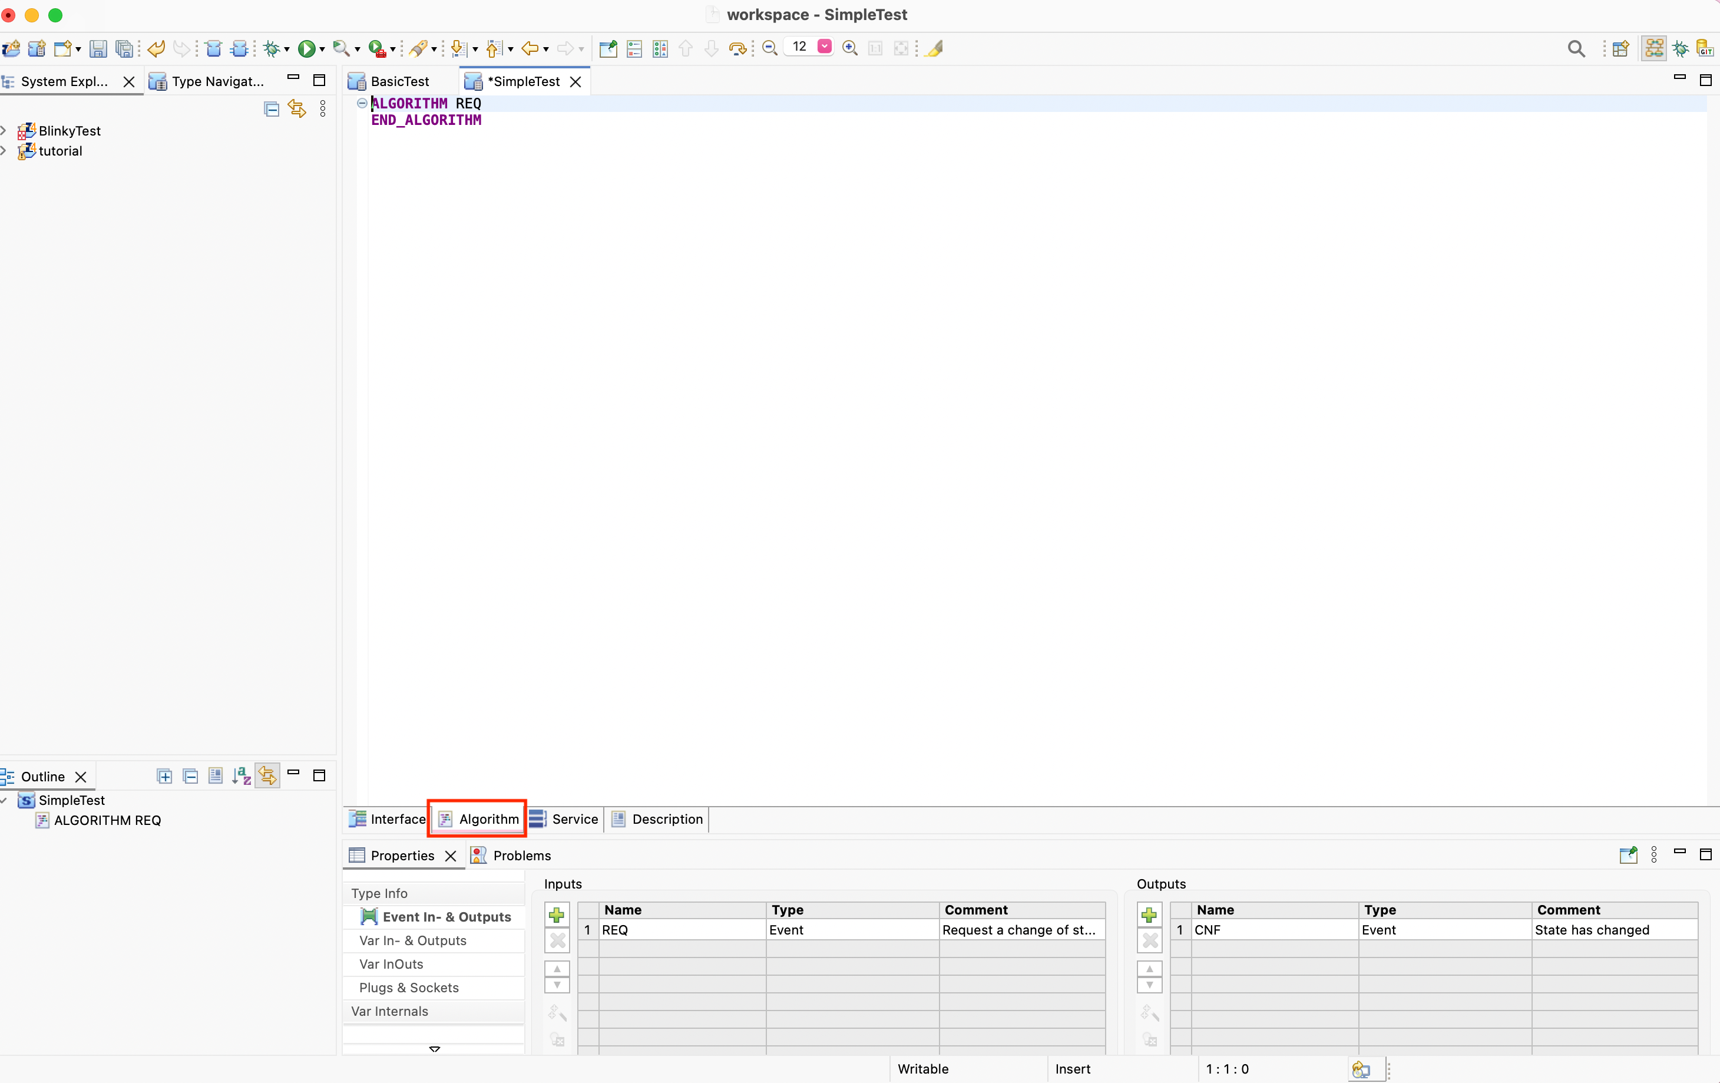Viewport: 1720px width, 1083px height.
Task: Click the Debug bug icon in main toolbar
Action: 272,48
